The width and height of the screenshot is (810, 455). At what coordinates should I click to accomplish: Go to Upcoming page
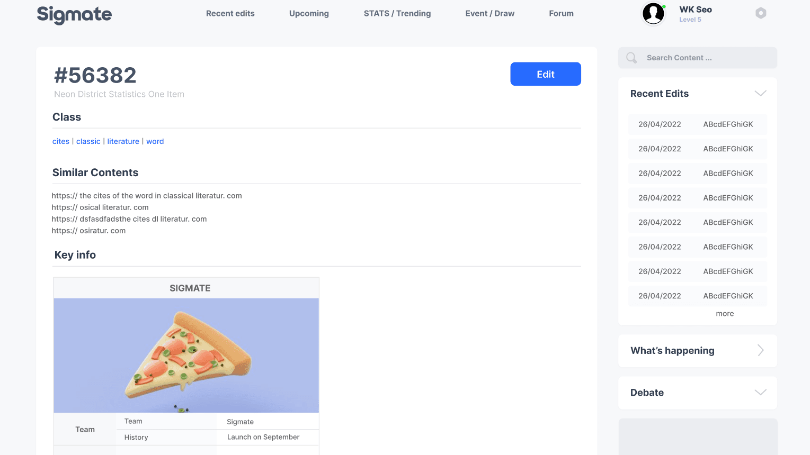click(309, 14)
